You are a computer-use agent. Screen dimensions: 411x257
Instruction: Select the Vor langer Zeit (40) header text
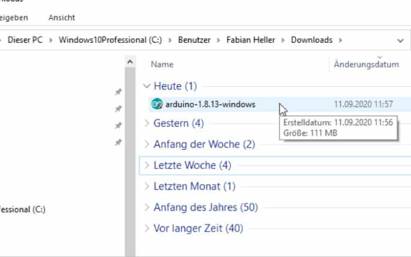click(x=198, y=228)
